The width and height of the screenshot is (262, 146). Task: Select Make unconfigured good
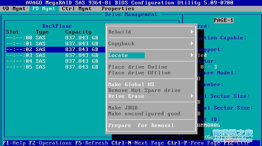(x=144, y=114)
